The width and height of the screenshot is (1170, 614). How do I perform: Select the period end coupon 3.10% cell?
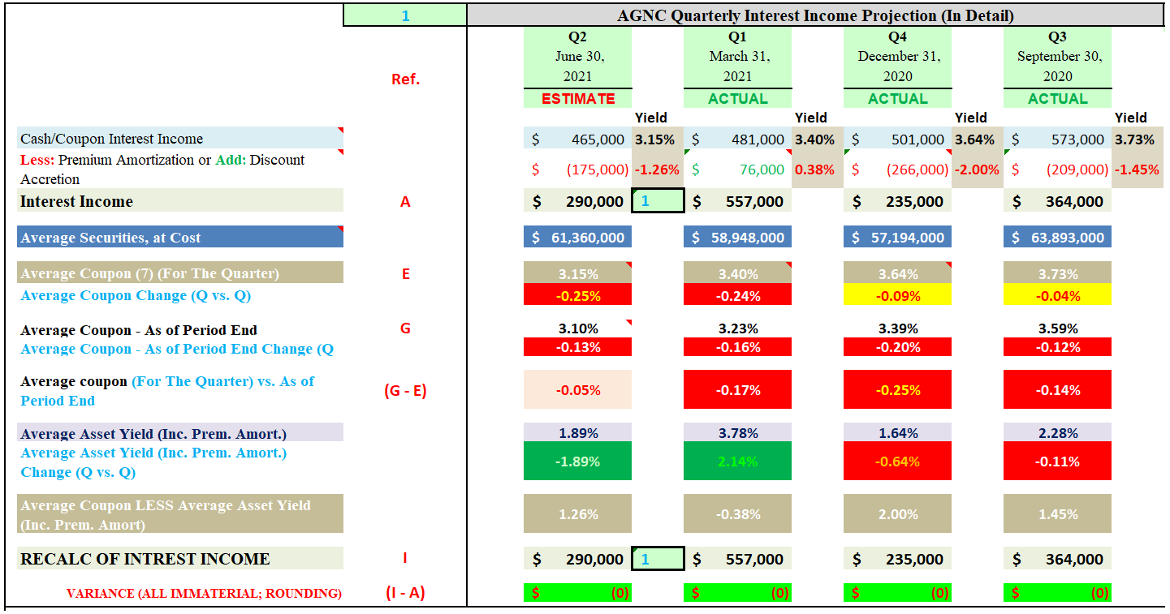(x=577, y=328)
